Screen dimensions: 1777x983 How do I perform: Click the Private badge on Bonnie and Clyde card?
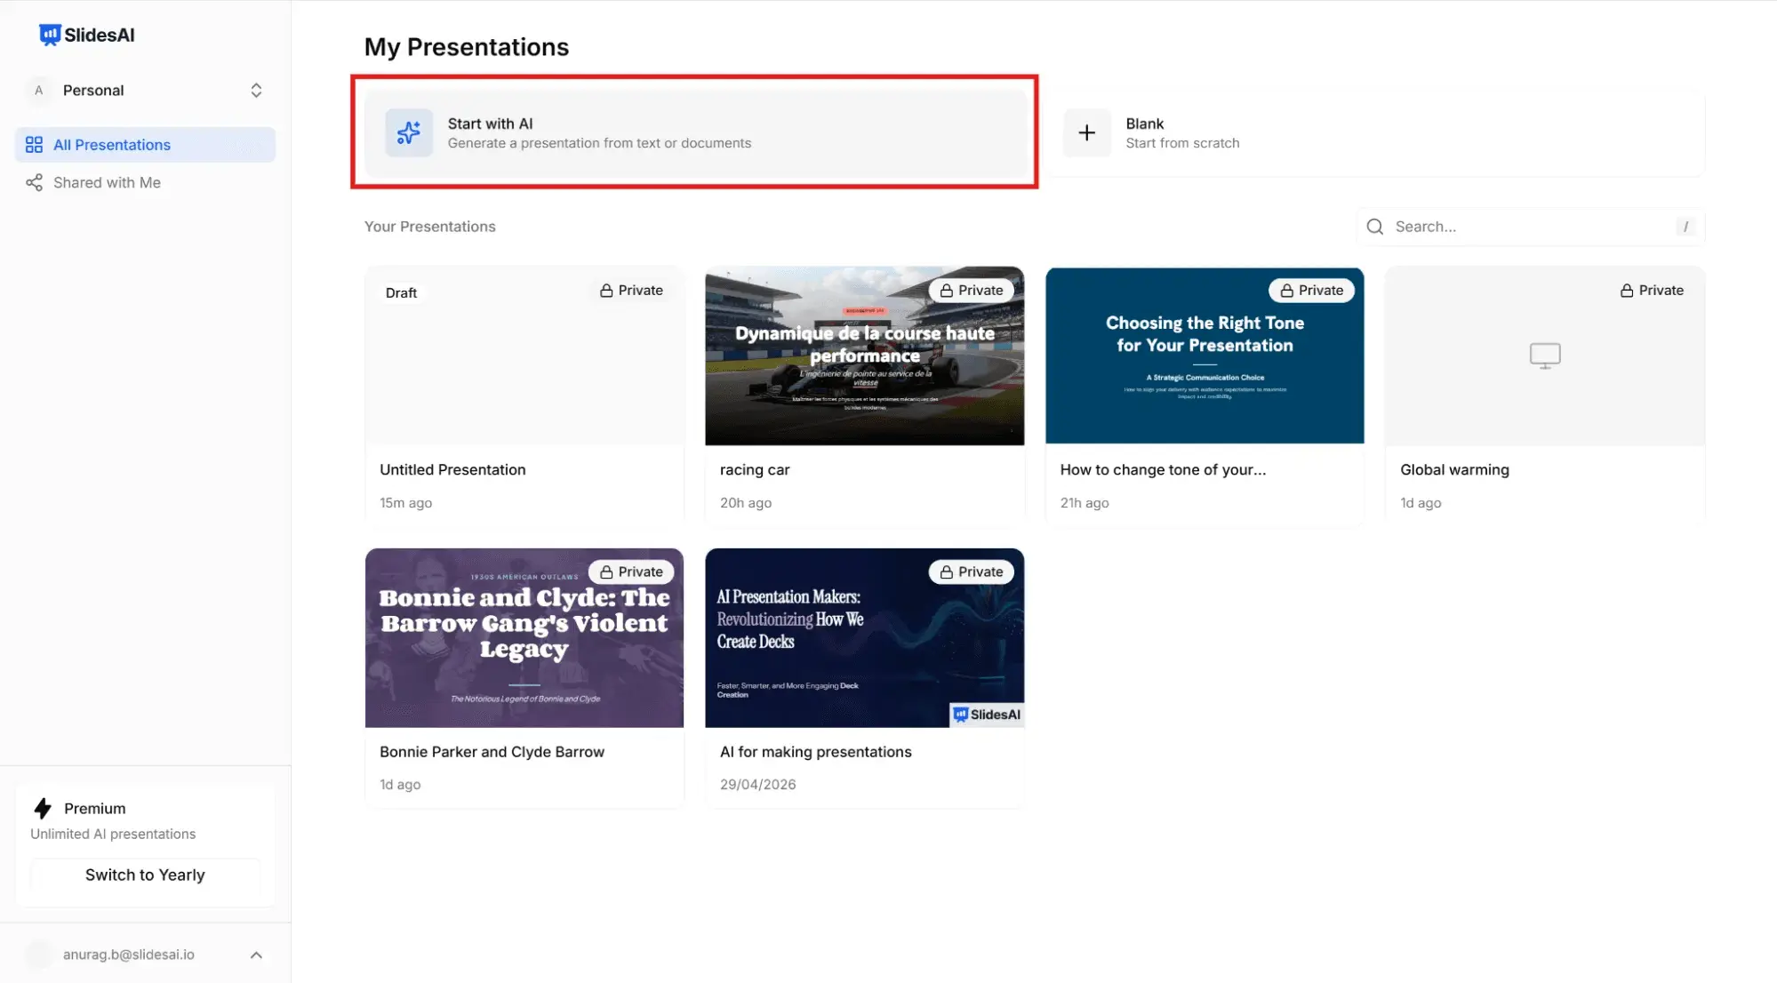631,572
